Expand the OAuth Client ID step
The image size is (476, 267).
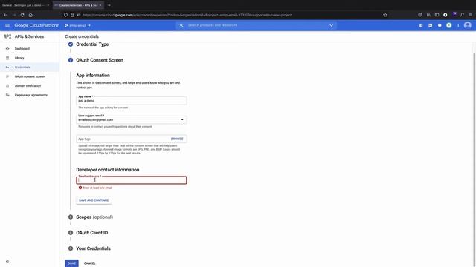tap(91, 233)
